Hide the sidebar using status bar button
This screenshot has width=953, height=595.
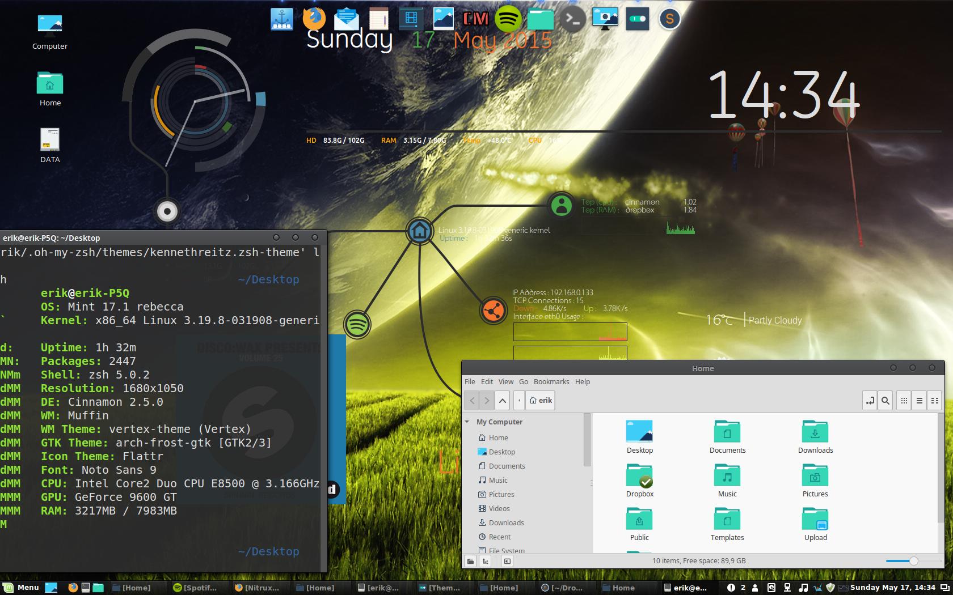[x=507, y=561]
